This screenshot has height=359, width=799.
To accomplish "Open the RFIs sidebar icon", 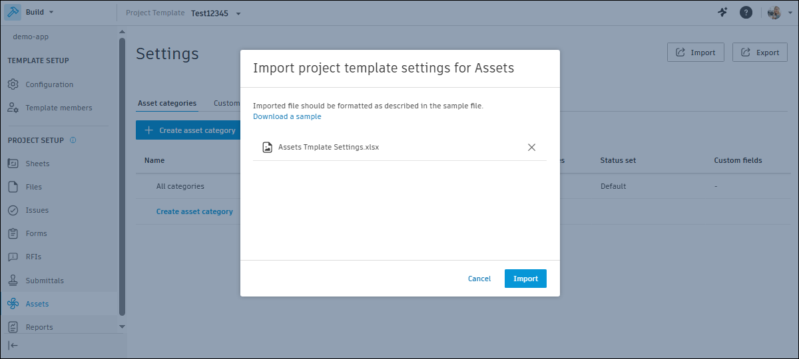I will pos(13,257).
